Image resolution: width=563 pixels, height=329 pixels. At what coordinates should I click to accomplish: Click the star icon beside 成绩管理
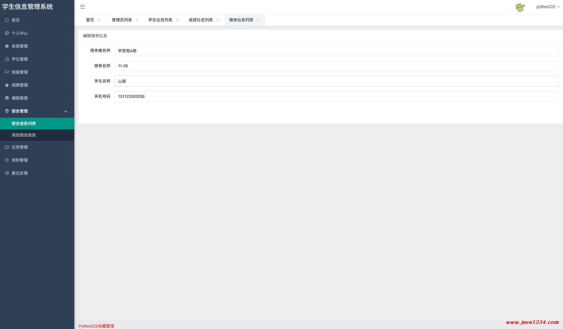pos(7,85)
